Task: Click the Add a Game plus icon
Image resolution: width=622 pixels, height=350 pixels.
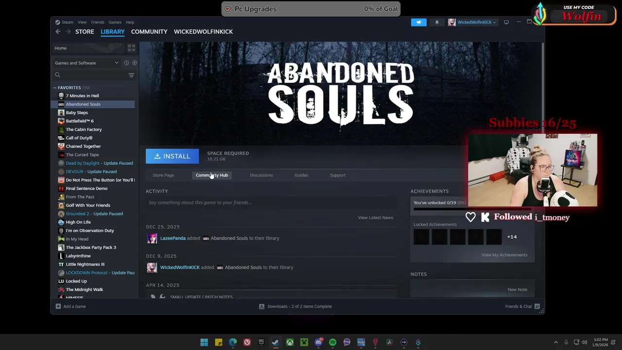Action: 58,306
